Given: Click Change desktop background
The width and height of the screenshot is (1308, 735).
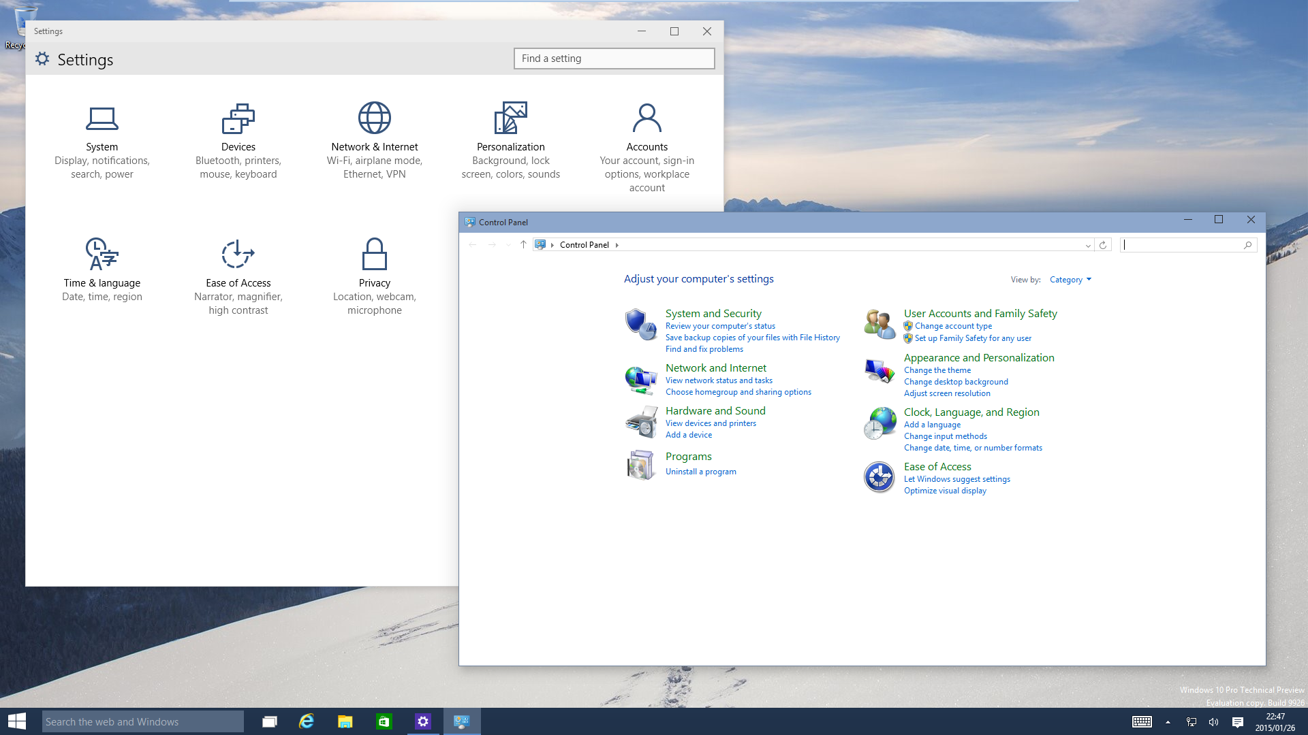Looking at the screenshot, I should click(956, 382).
